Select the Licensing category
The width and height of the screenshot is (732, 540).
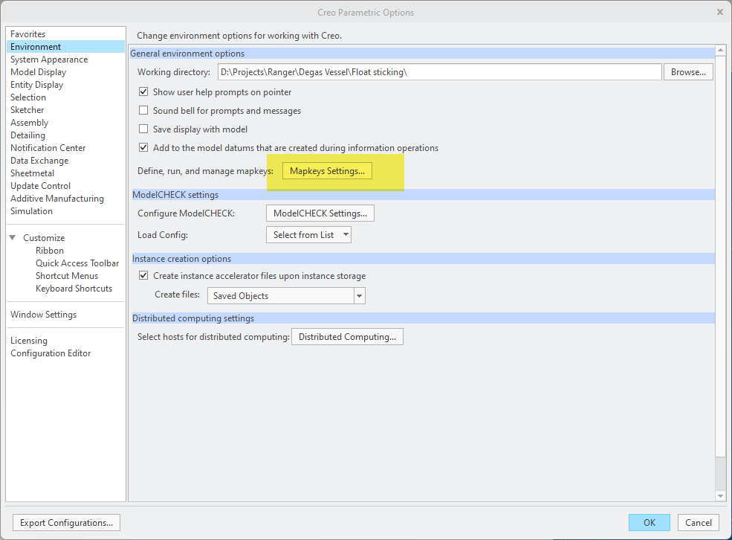[28, 340]
